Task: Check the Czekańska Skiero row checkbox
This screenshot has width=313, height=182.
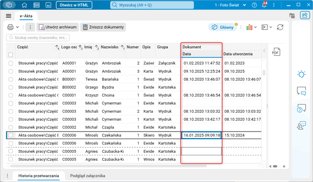Action: point(11,135)
